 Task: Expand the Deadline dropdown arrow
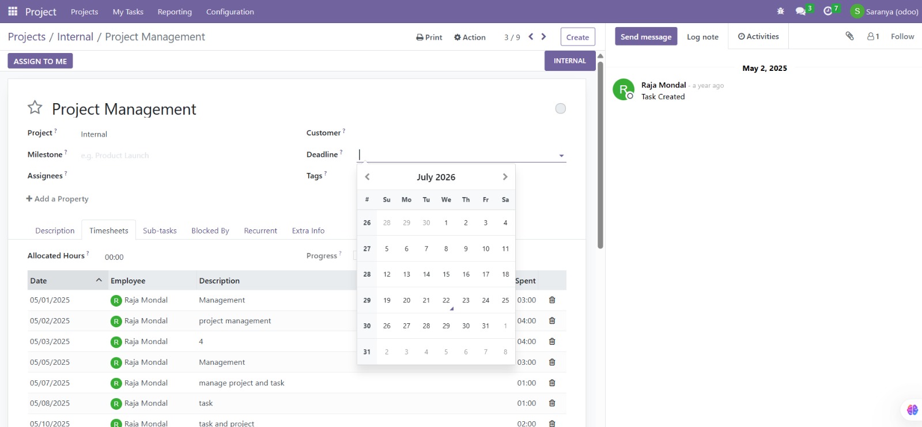coord(561,156)
